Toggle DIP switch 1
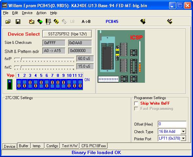Screen dimensions: 193x157 point(19,84)
